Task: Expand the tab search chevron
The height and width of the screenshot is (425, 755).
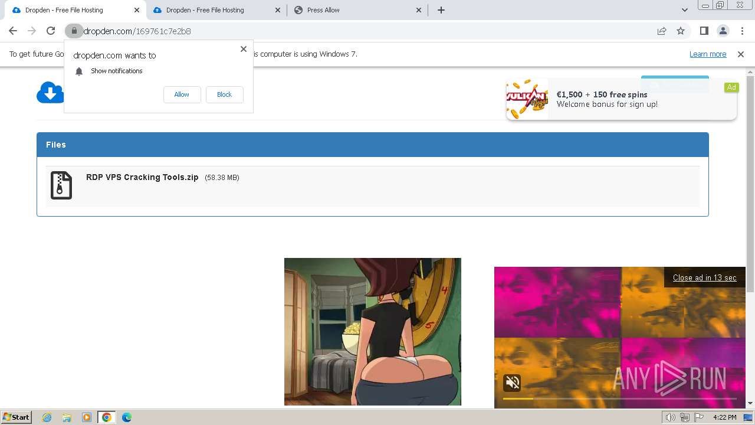Action: coord(684,10)
